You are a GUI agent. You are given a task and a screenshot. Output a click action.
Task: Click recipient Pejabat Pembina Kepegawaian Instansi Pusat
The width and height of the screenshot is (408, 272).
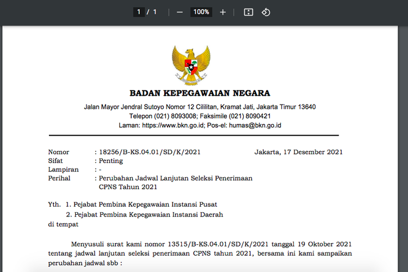(x=141, y=205)
